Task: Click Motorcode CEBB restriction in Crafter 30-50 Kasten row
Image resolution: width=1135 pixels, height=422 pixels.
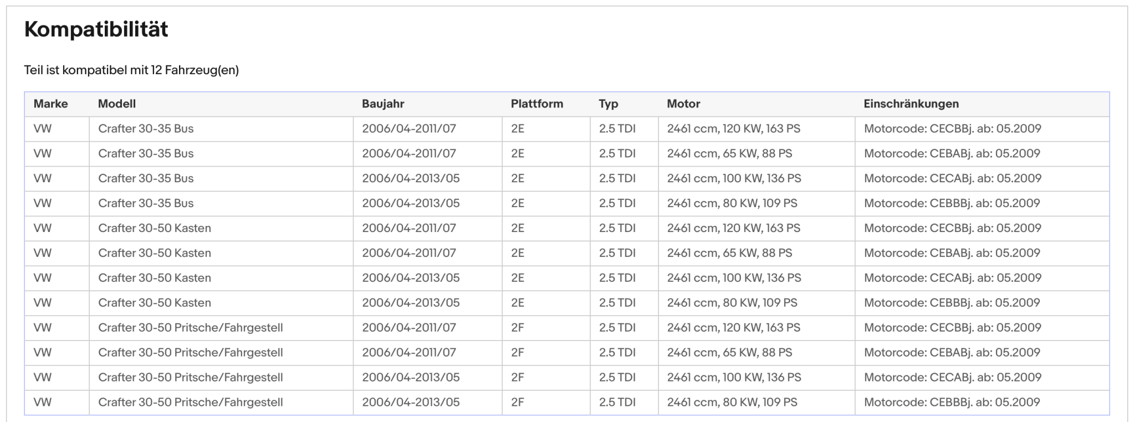Action: (x=952, y=303)
